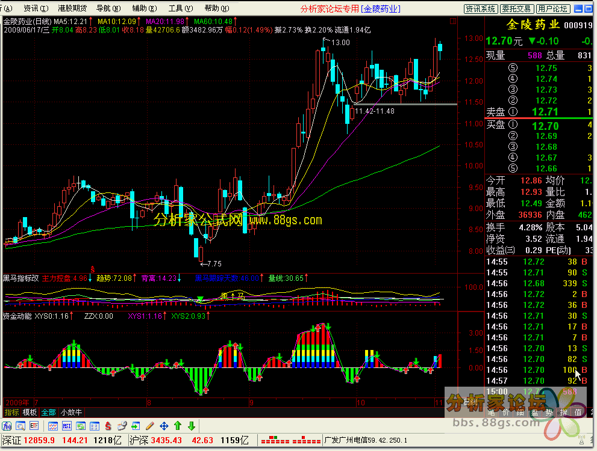Click the 2009年 label on time axis
The width and height of the screenshot is (597, 451).
click(x=17, y=402)
